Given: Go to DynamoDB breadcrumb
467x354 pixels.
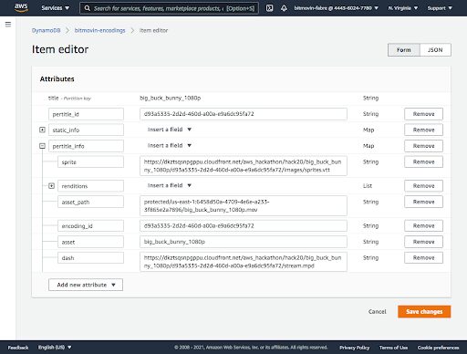Looking at the screenshot, I should (47, 30).
